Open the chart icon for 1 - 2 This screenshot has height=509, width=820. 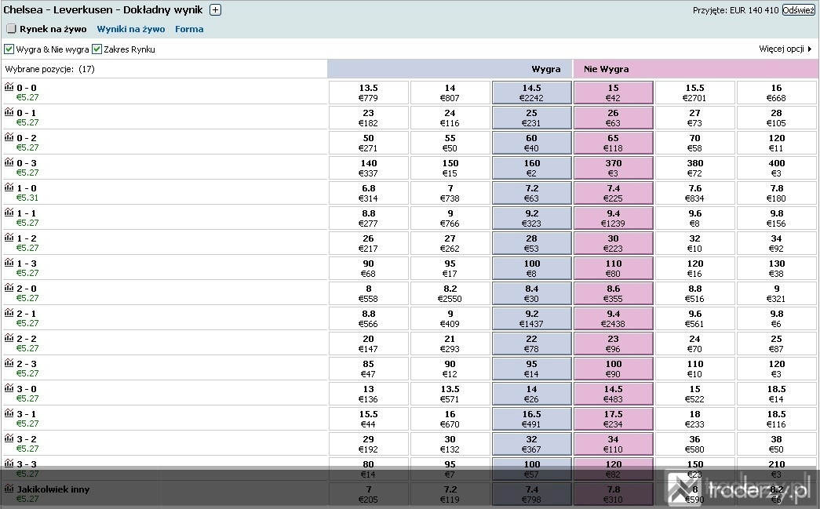[9, 238]
